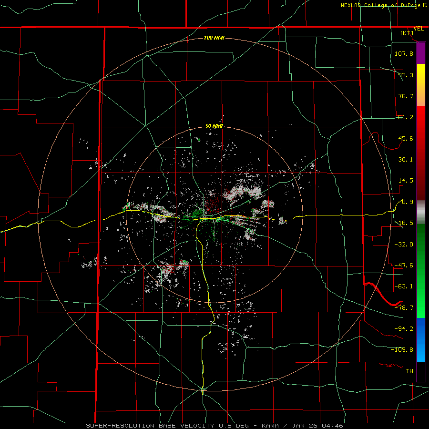Select the 107.8 legend value
This screenshot has width=429, height=429.
click(x=404, y=53)
